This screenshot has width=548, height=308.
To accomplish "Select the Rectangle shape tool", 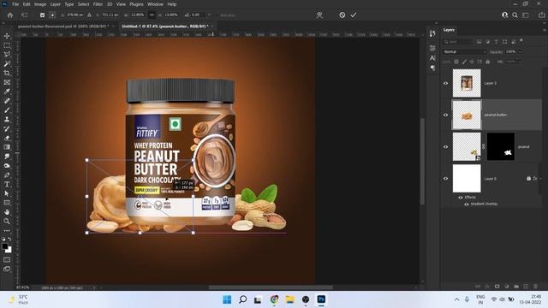I will pyautogui.click(x=7, y=203).
